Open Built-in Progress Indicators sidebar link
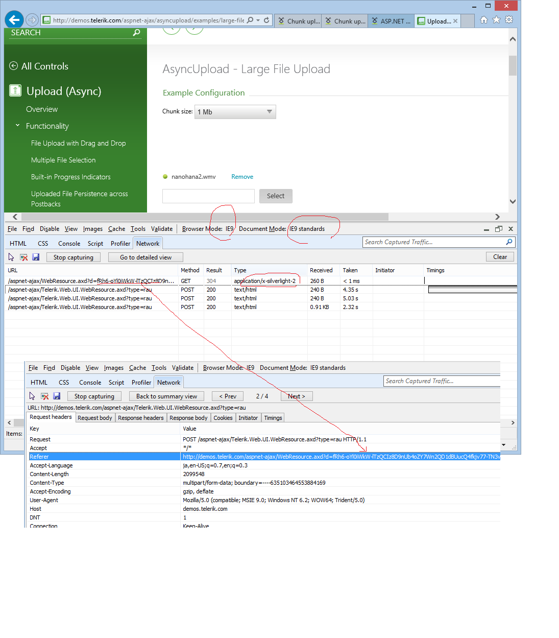559x638 pixels. point(70,177)
